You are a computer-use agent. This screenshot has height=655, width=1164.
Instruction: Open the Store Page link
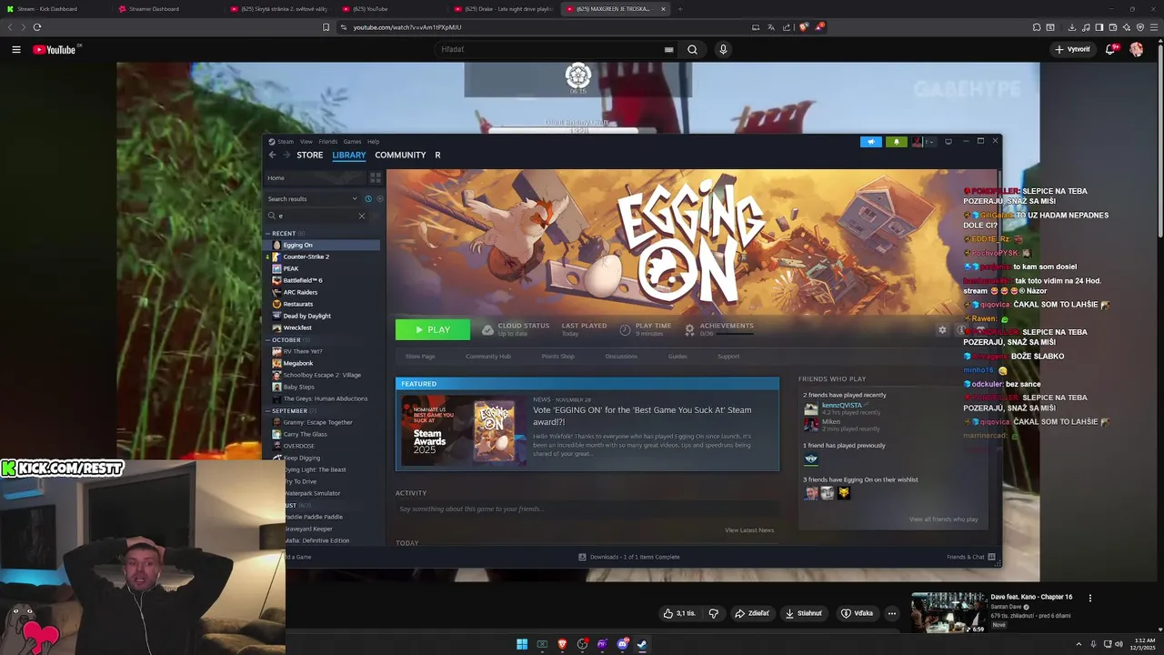point(420,357)
